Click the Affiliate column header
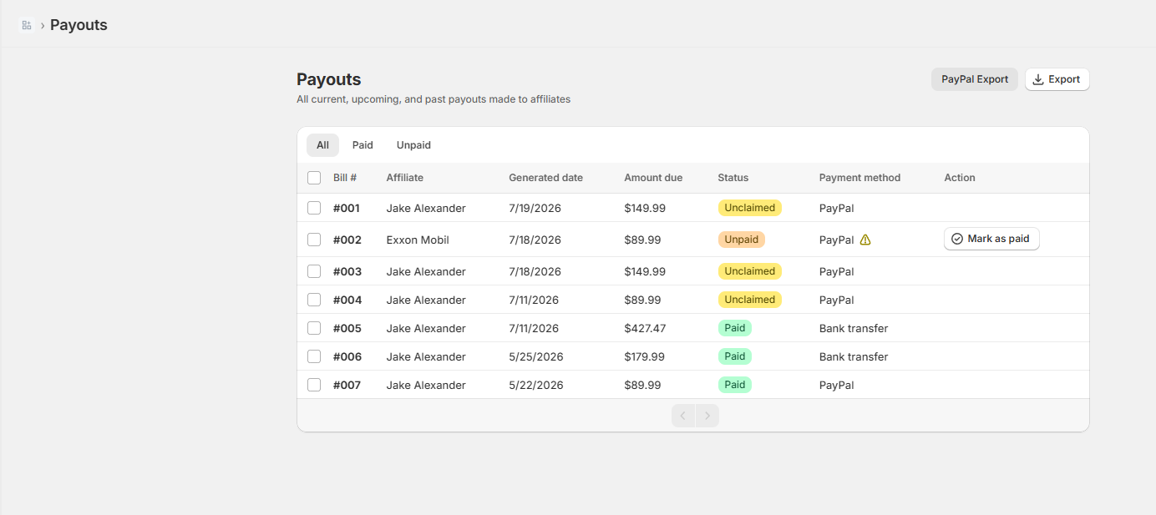The width and height of the screenshot is (1156, 515). tap(405, 178)
